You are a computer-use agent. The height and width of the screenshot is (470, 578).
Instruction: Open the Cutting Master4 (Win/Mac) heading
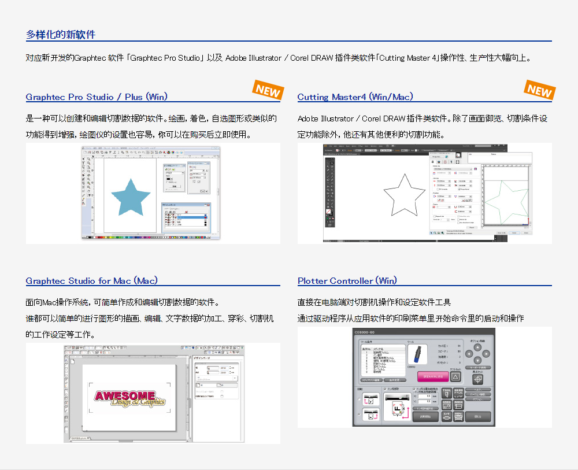(x=355, y=97)
